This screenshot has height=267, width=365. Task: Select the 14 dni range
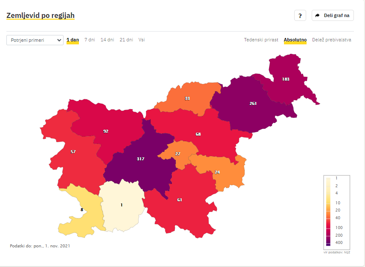click(x=107, y=40)
